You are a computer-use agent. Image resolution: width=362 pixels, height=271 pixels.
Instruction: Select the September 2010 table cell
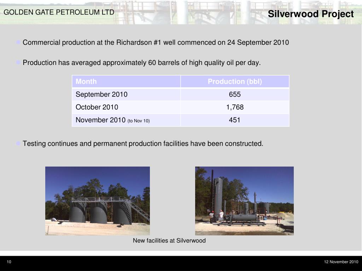point(126,94)
